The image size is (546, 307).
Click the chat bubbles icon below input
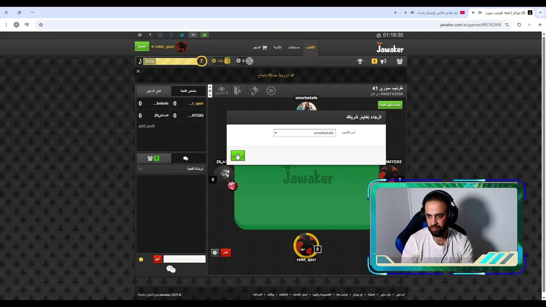171,269
